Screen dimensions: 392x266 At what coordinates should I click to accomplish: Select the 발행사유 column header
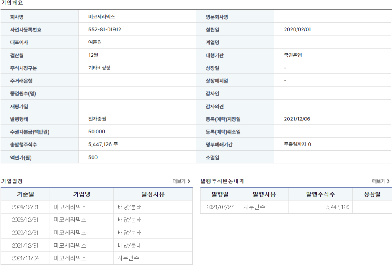pyautogui.click(x=264, y=194)
